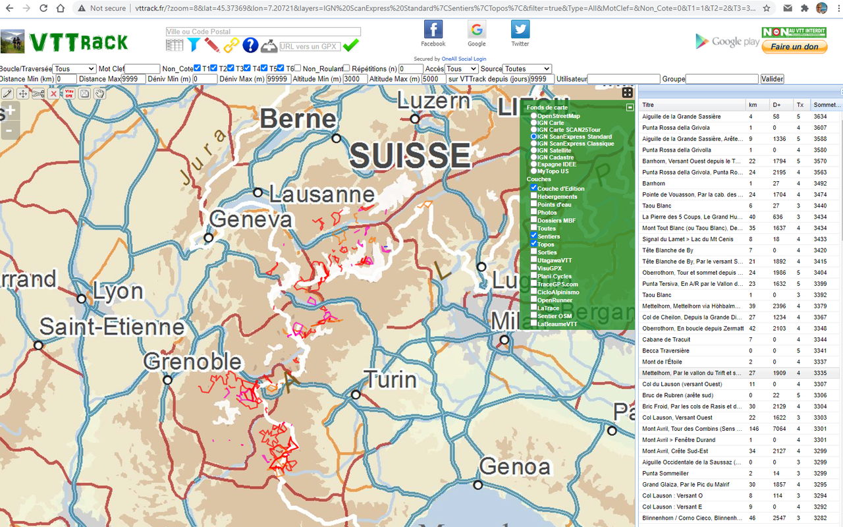Select the IGN Satellite base map

click(533, 150)
